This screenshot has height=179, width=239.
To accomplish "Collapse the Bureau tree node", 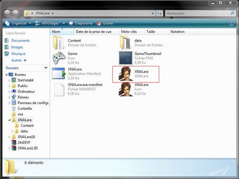I will point(7,74).
